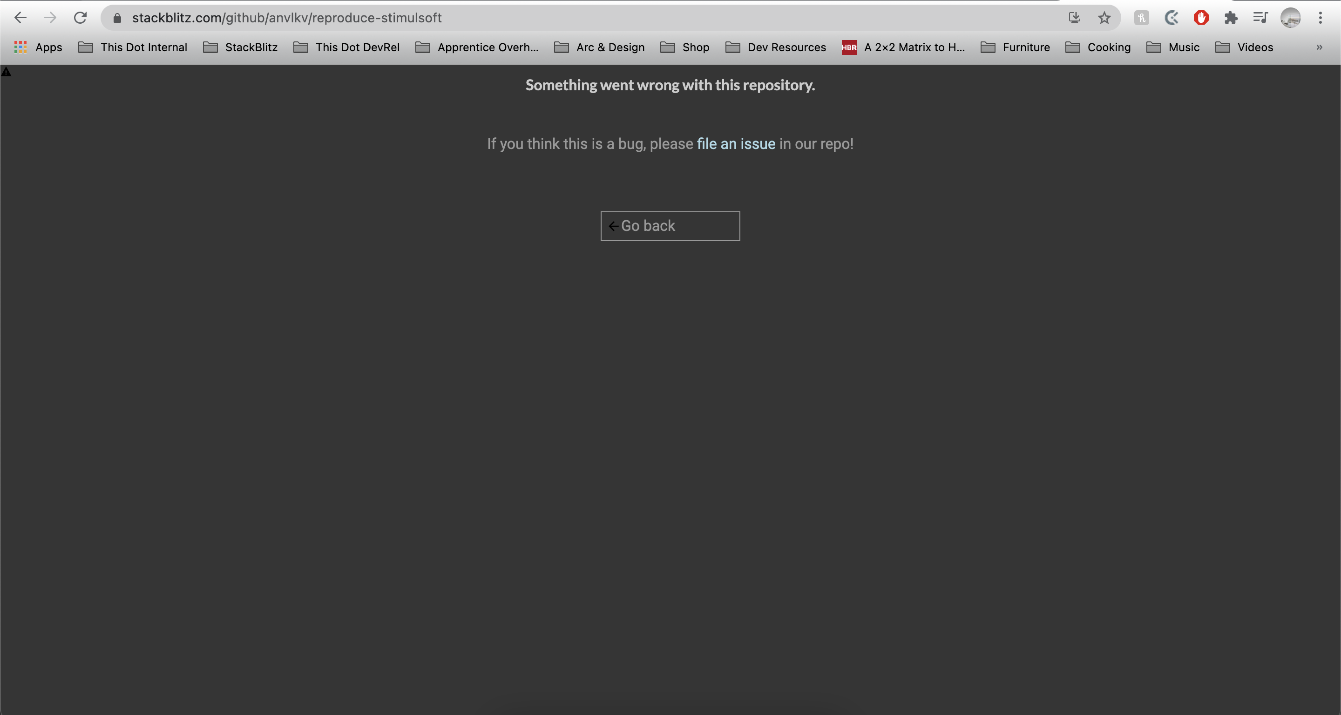Image resolution: width=1341 pixels, height=715 pixels.
Task: Click the Clockify time tracker icon
Action: click(x=1172, y=18)
